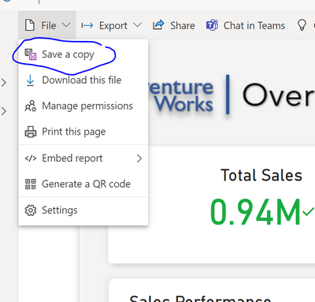
Task: Click the lightbulb insights icon
Action: pos(302,25)
